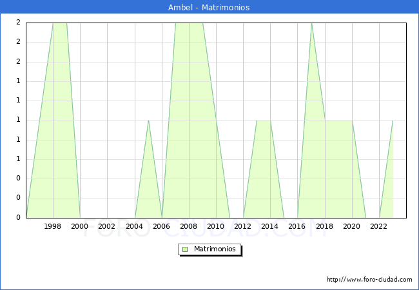
Task: Click x-axis label 2002
Action: (106, 226)
